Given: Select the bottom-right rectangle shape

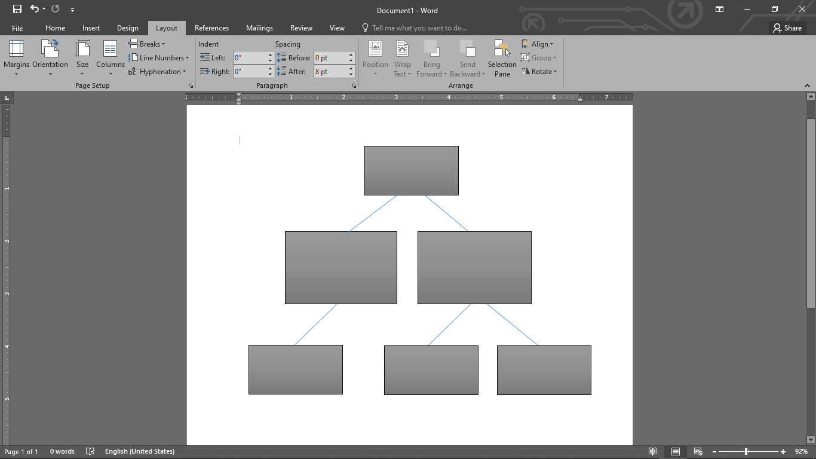Looking at the screenshot, I should [x=544, y=370].
